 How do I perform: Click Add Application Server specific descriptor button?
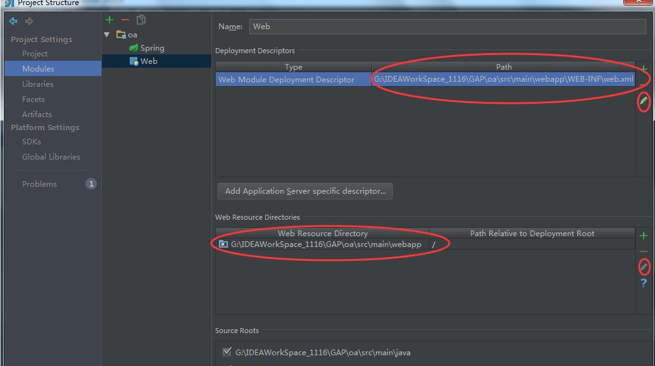(x=306, y=191)
